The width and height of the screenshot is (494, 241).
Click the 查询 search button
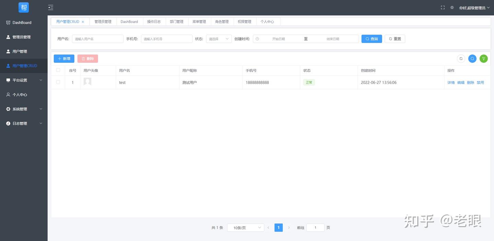coord(372,38)
